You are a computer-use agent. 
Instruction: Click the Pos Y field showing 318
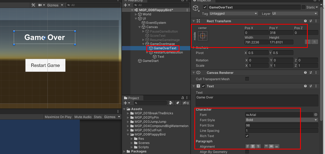click(281, 33)
